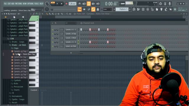189x106 pixels.
Task: Open the piano roll view icon
Action: pyautogui.click(x=139, y=9)
